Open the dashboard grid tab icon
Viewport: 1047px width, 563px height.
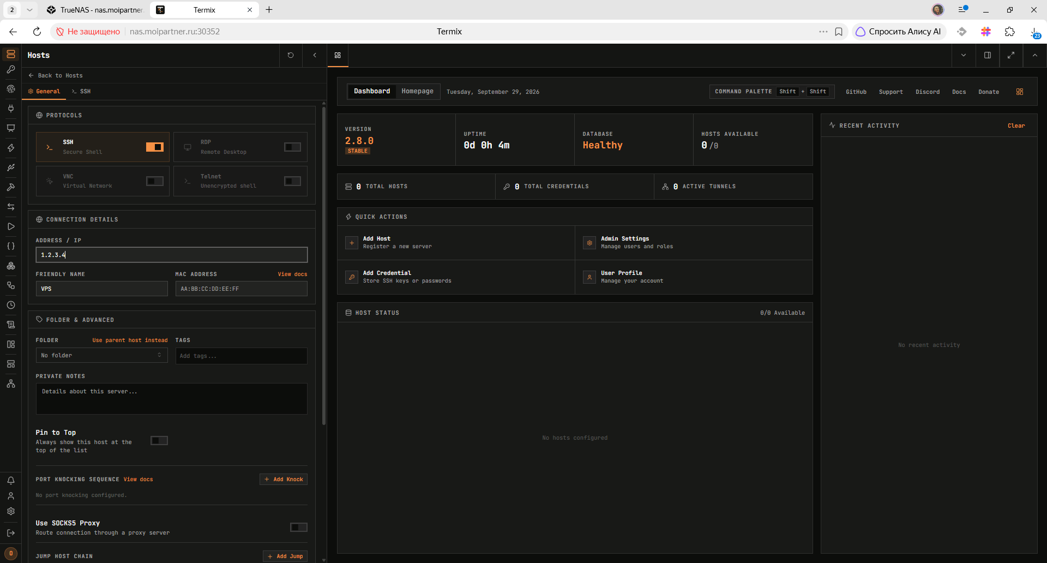(338, 55)
